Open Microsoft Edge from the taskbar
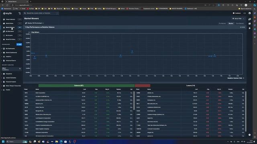 coord(61,142)
